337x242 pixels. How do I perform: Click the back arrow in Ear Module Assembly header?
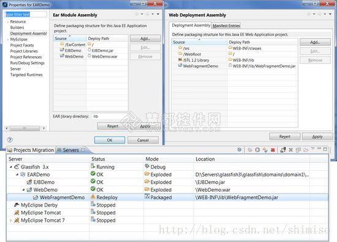[x=137, y=14]
